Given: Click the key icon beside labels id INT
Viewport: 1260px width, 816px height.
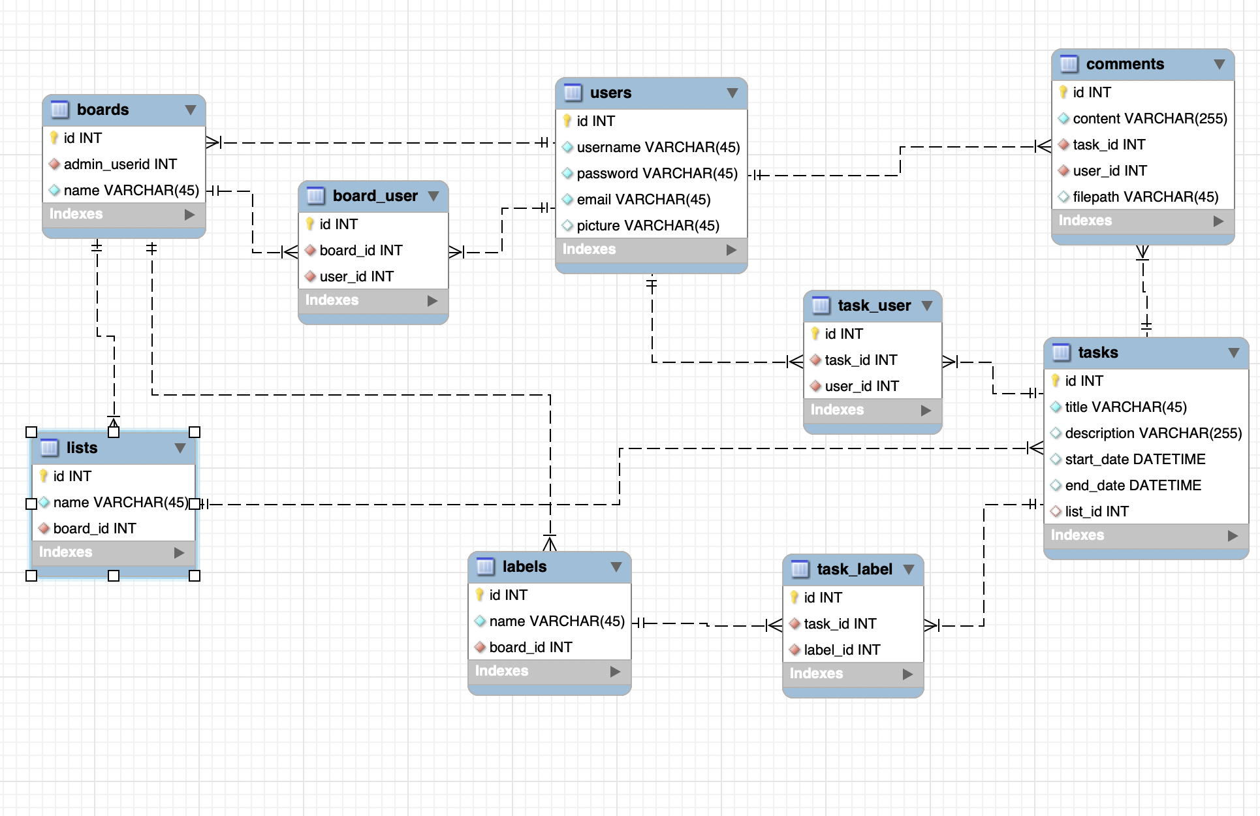Looking at the screenshot, I should 480,595.
